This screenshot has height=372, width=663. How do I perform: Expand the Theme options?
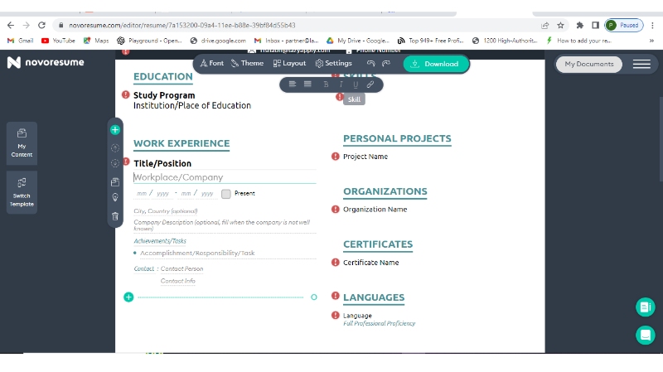(247, 64)
